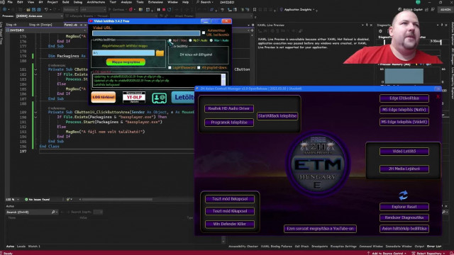Screen dimensions: 454x255
Task: Open the teal contact card icon
Action: (x=159, y=98)
